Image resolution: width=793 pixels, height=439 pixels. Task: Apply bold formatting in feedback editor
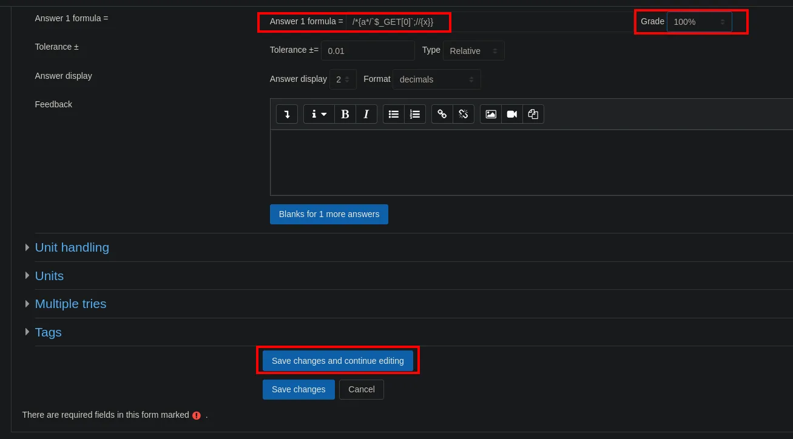coord(345,114)
